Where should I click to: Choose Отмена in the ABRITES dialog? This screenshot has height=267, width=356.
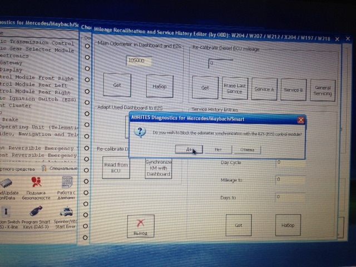coord(247,150)
